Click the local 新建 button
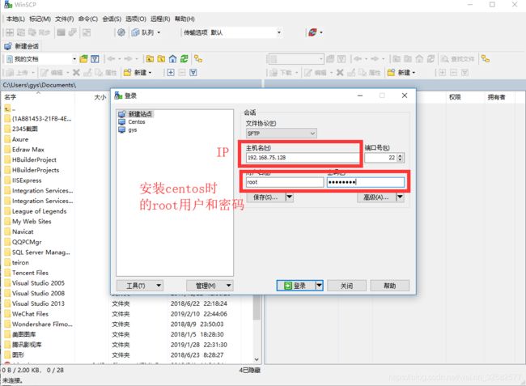 point(138,73)
